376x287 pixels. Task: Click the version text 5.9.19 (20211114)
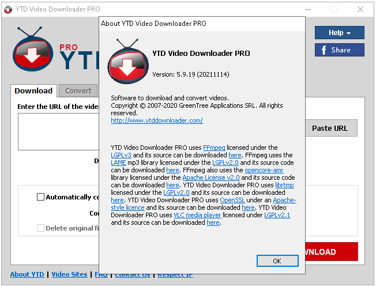tap(191, 74)
